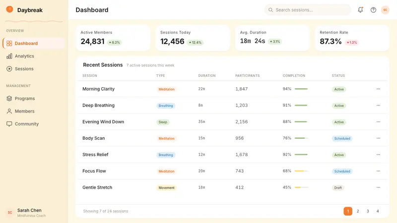Sort by DURATION column header
Image resolution: width=397 pixels, height=223 pixels.
(x=207, y=76)
